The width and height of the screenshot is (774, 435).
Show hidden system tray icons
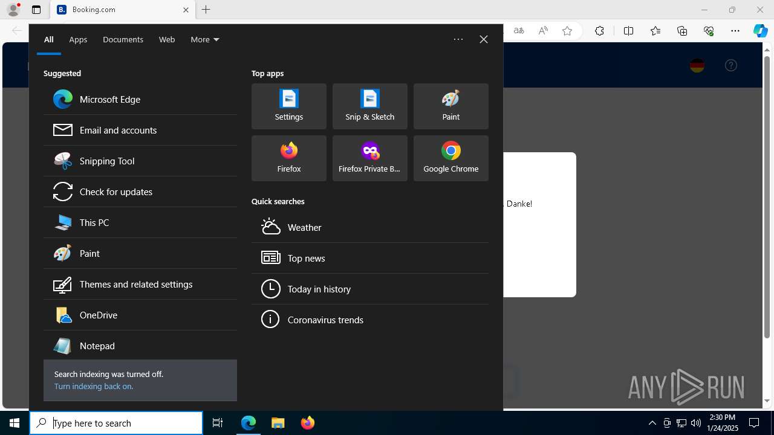[652, 423]
